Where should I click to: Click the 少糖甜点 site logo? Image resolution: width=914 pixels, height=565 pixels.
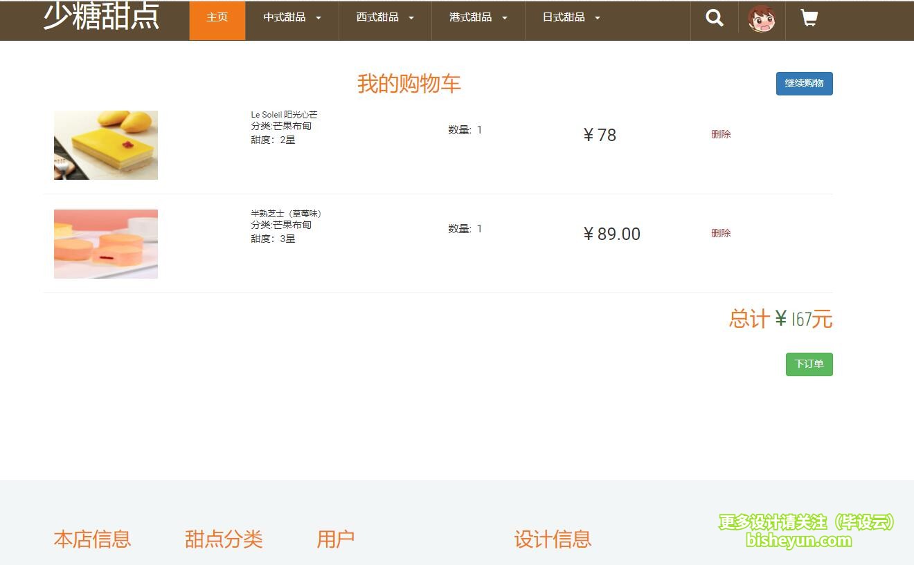102,17
